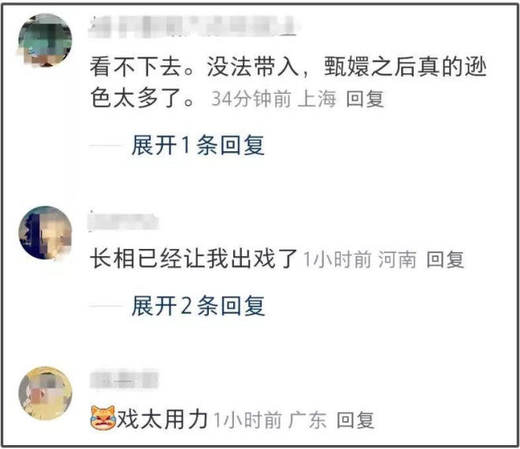Select the comment 长相已经让我出戏了
The height and width of the screenshot is (449, 520).
click(x=194, y=258)
